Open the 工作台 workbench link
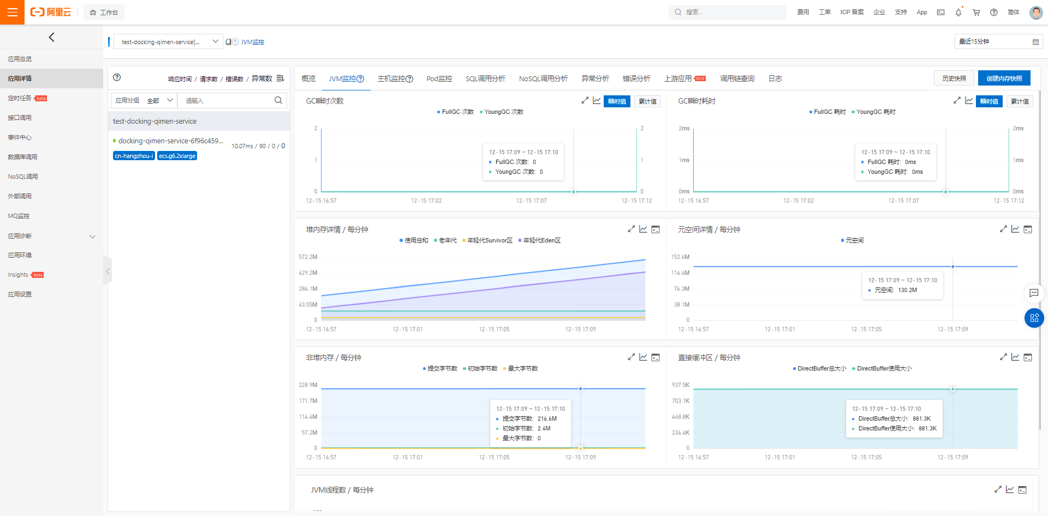The image size is (1048, 516). click(x=104, y=12)
